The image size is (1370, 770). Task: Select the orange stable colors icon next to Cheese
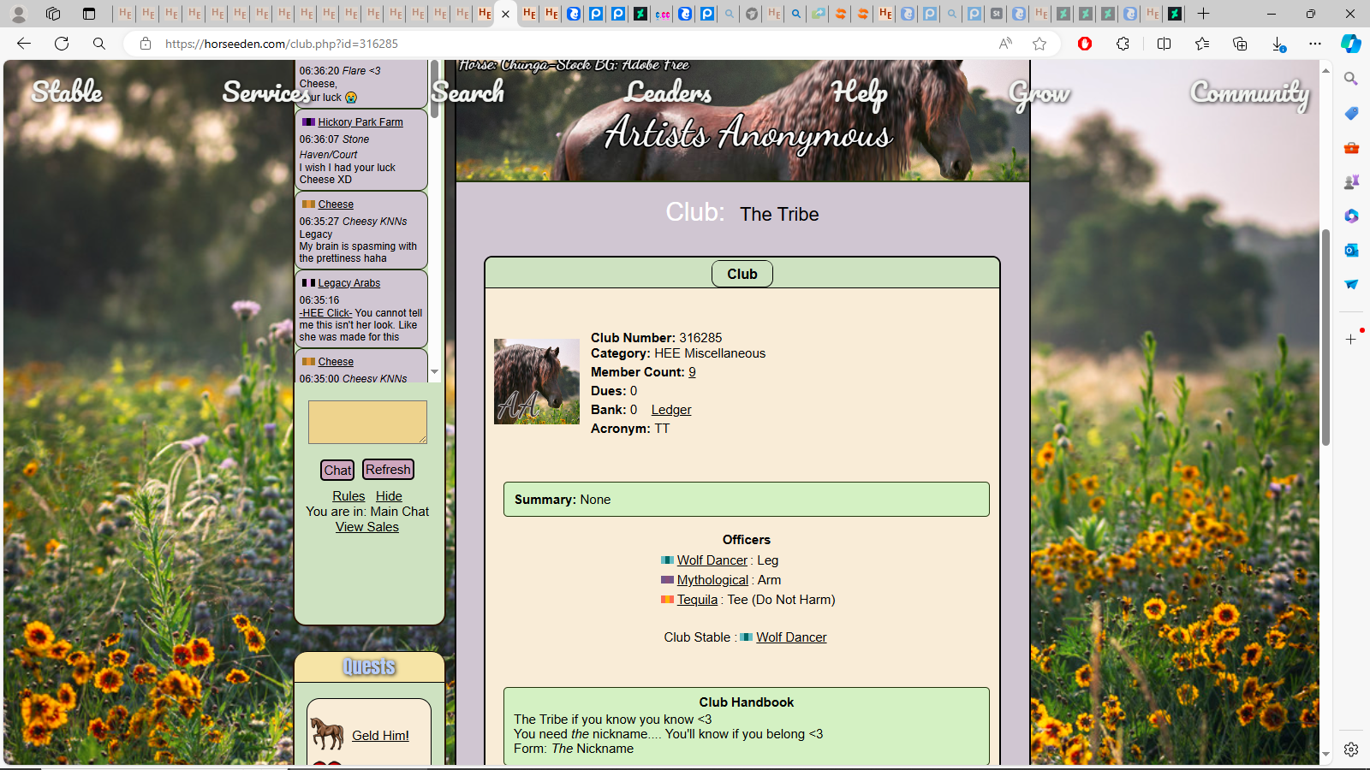tap(308, 204)
